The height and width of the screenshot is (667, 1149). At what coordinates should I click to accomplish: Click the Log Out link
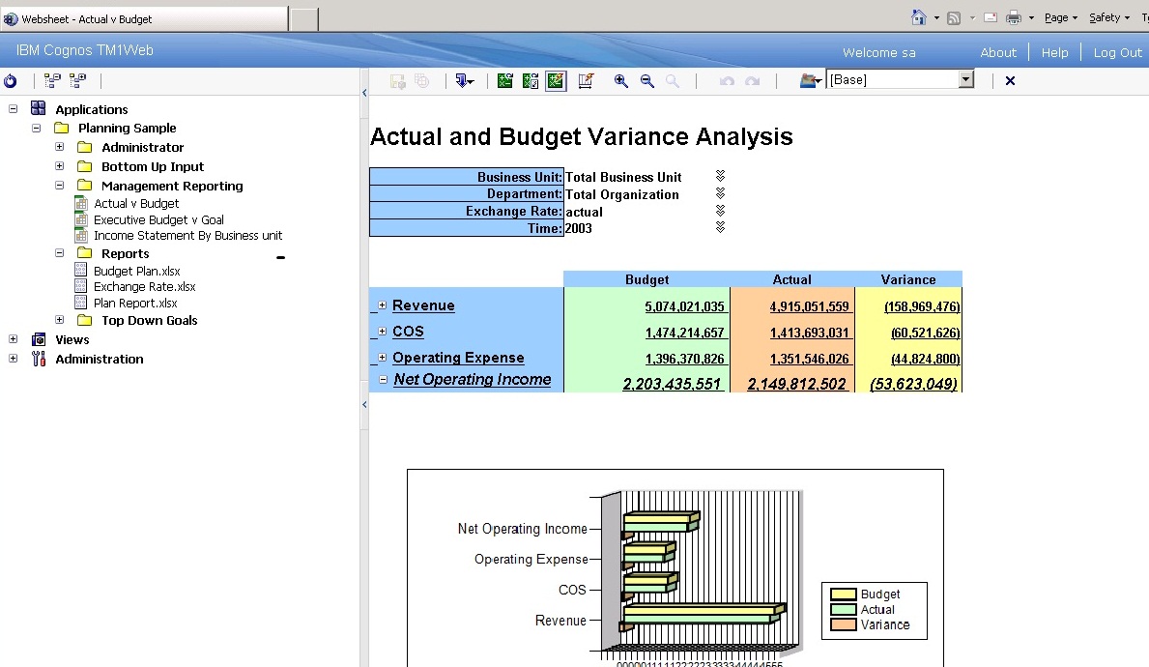click(x=1117, y=53)
